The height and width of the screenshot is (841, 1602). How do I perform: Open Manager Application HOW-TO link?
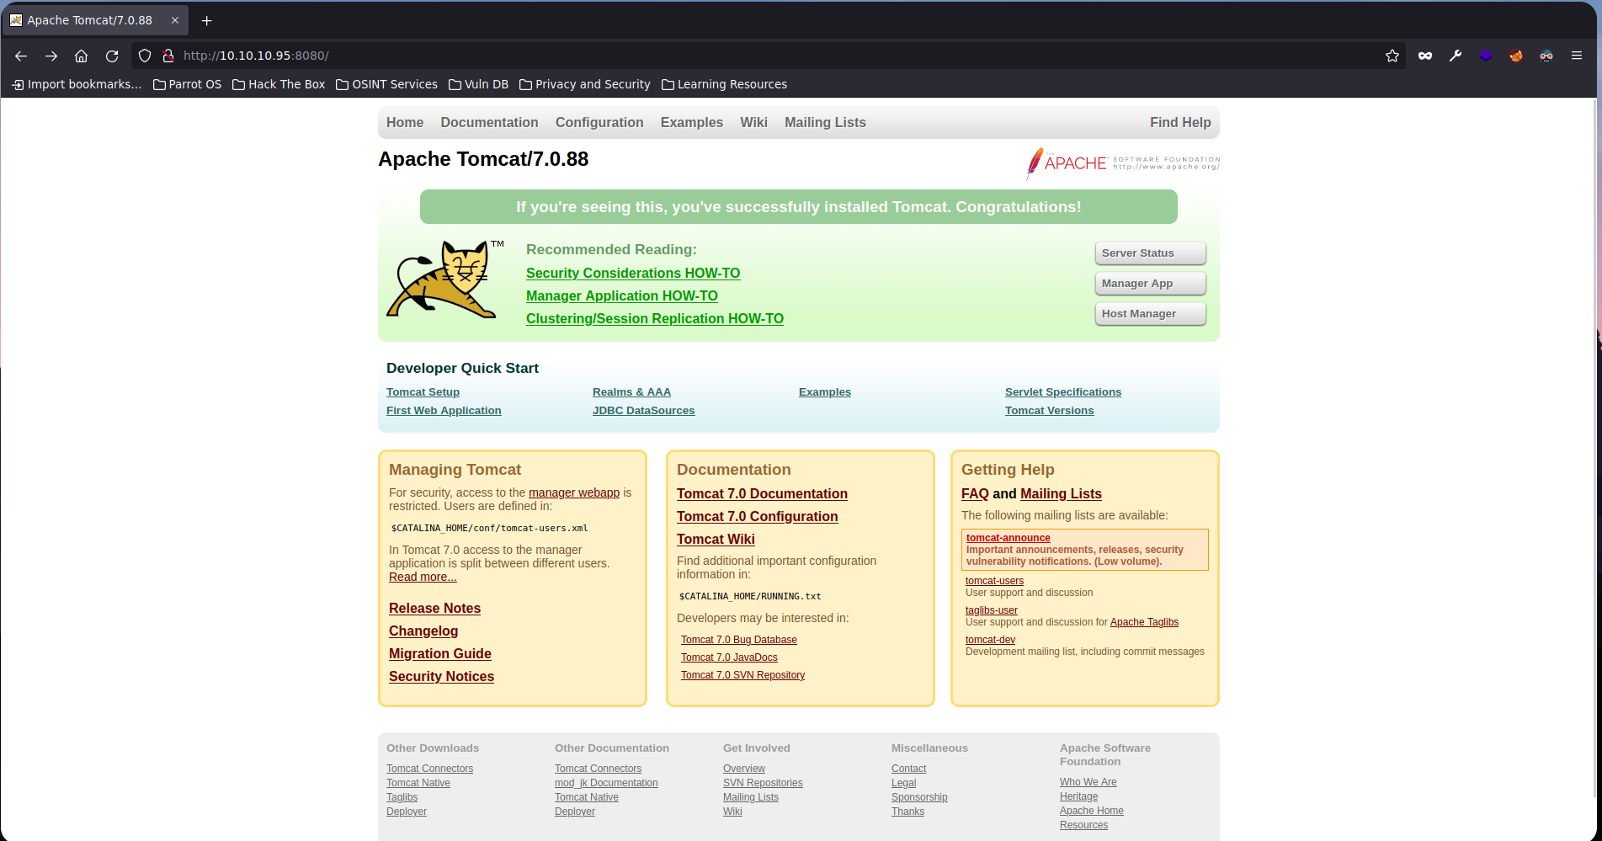point(622,296)
